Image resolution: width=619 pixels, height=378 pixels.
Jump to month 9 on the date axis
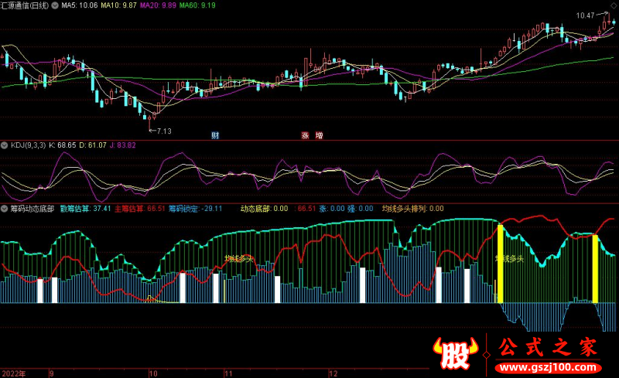pos(52,373)
